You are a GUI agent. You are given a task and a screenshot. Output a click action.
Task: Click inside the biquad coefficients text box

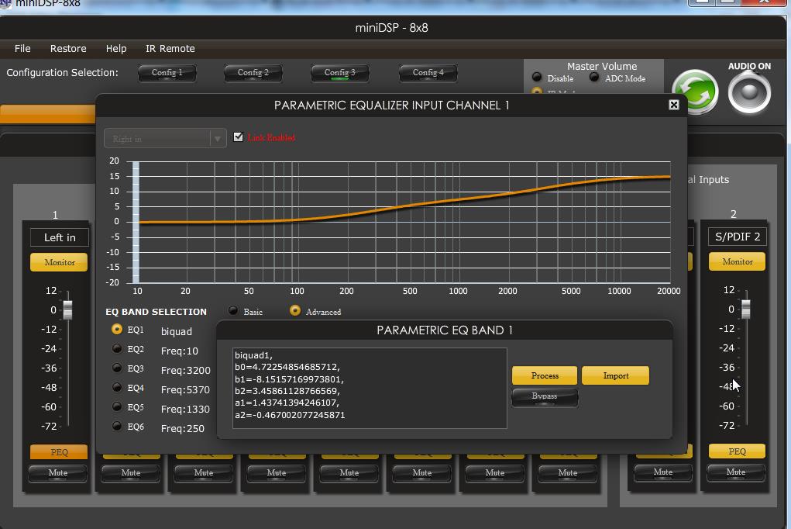[x=370, y=388]
